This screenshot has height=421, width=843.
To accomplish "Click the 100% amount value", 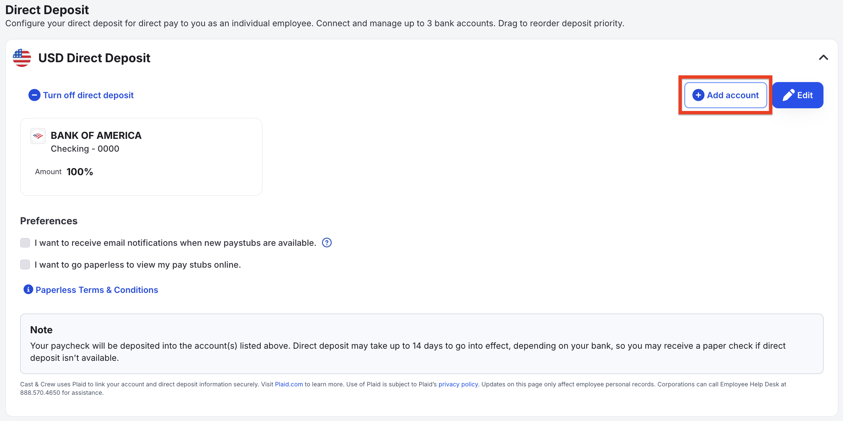I will (80, 172).
